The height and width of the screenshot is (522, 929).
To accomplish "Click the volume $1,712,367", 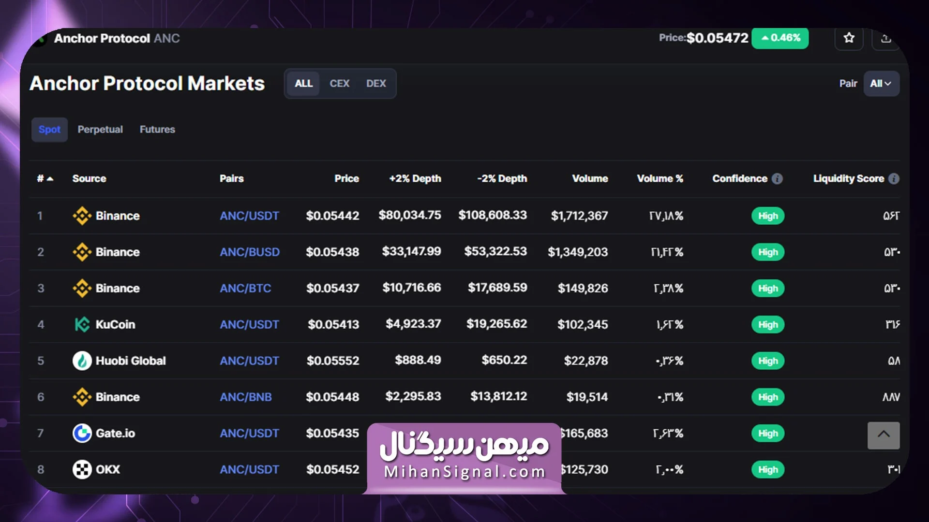I will 579,216.
